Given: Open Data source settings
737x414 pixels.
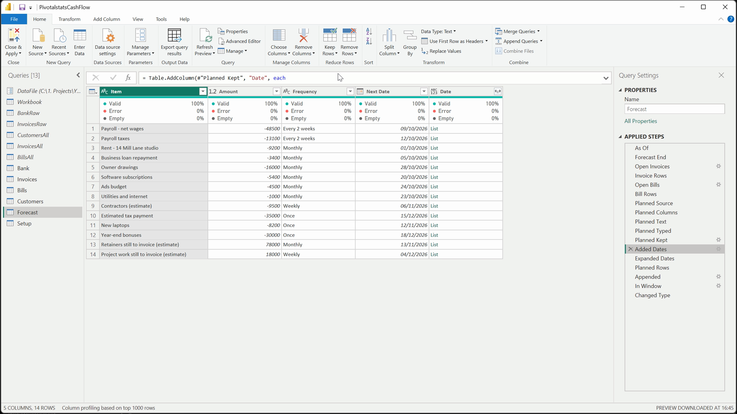Looking at the screenshot, I should (107, 42).
